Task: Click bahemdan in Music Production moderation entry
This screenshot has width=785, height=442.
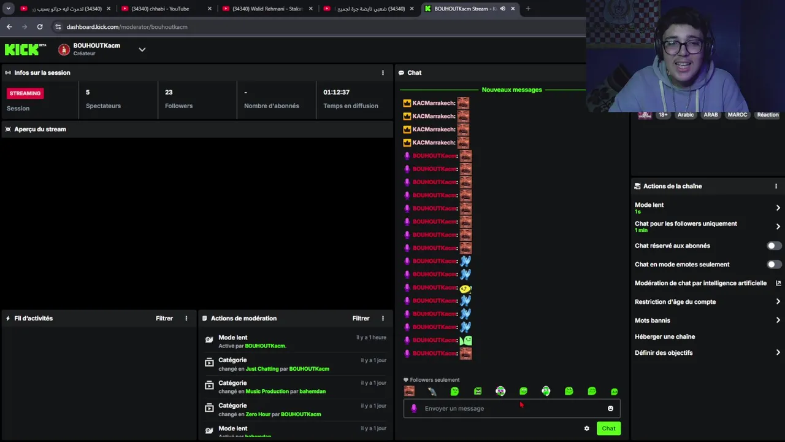Action: click(312, 392)
